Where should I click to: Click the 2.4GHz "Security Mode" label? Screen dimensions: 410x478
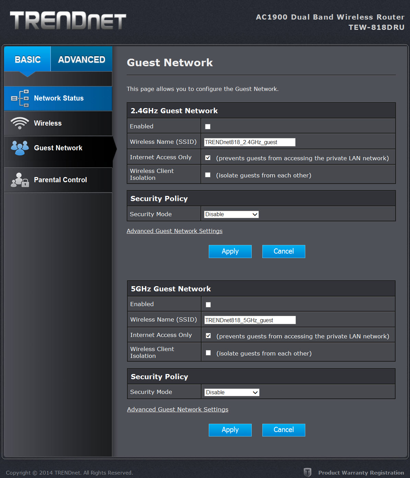pos(151,214)
